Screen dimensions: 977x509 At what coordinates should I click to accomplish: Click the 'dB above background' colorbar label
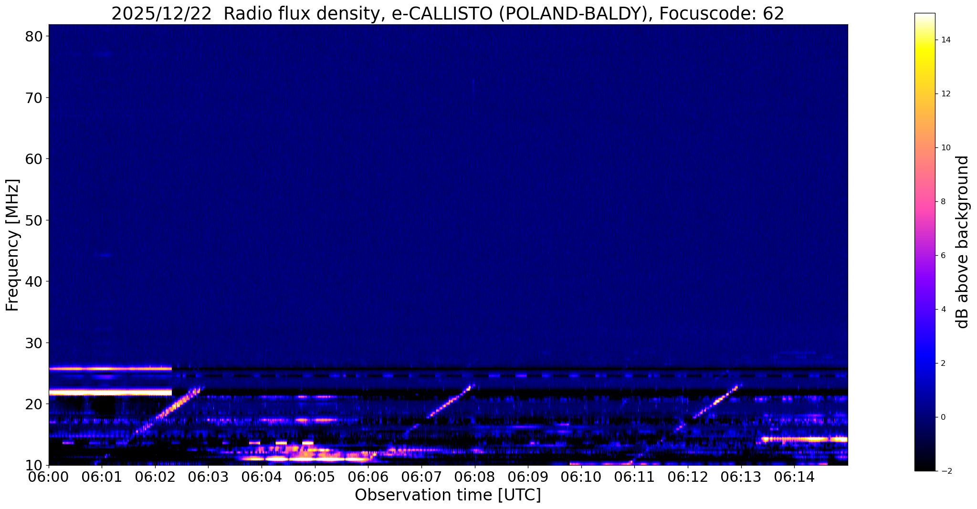962,242
